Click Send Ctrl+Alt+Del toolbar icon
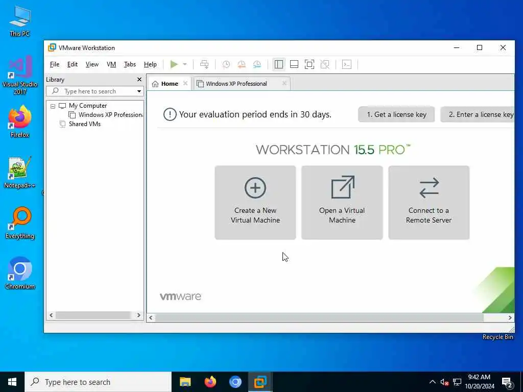The image size is (523, 392). click(x=204, y=64)
